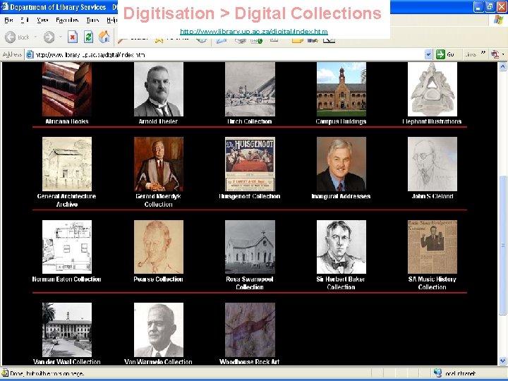Click the Norman Eaton Collection text link
The width and height of the screenshot is (508, 381).
[x=67, y=279]
